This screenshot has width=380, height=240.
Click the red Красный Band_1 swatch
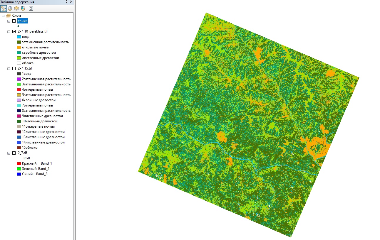coord(19,164)
